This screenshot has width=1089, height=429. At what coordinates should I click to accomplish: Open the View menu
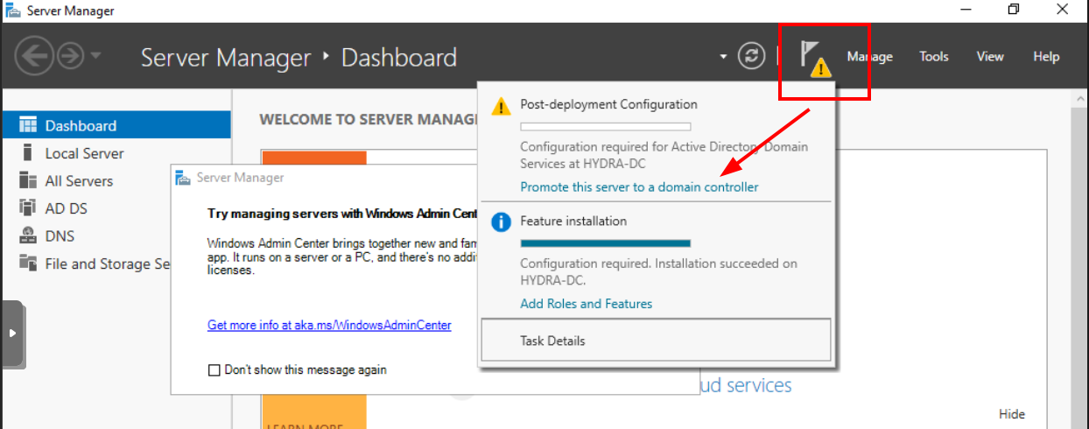pyautogui.click(x=990, y=57)
